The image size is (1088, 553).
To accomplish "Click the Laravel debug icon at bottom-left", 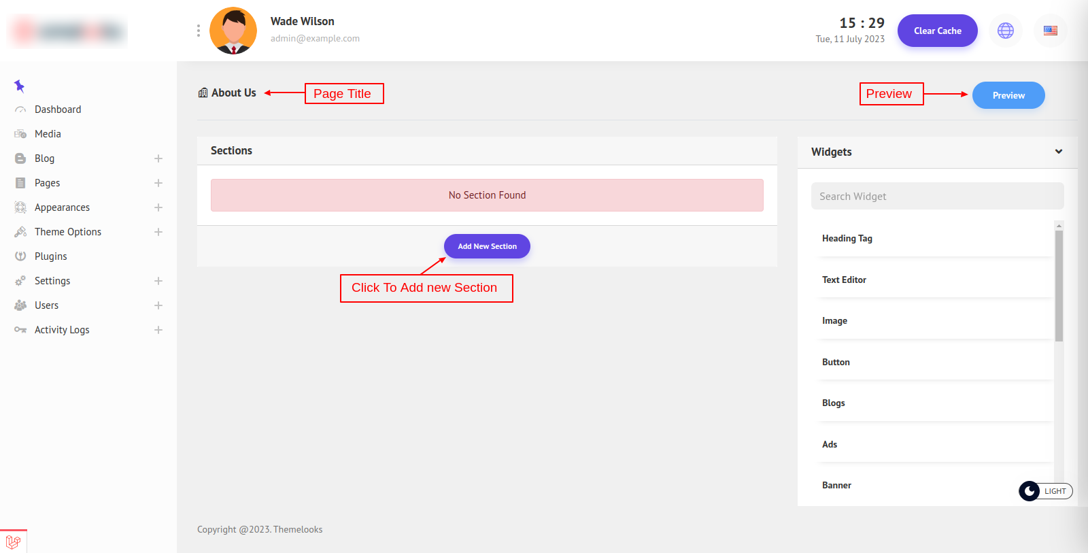I will pyautogui.click(x=13, y=541).
